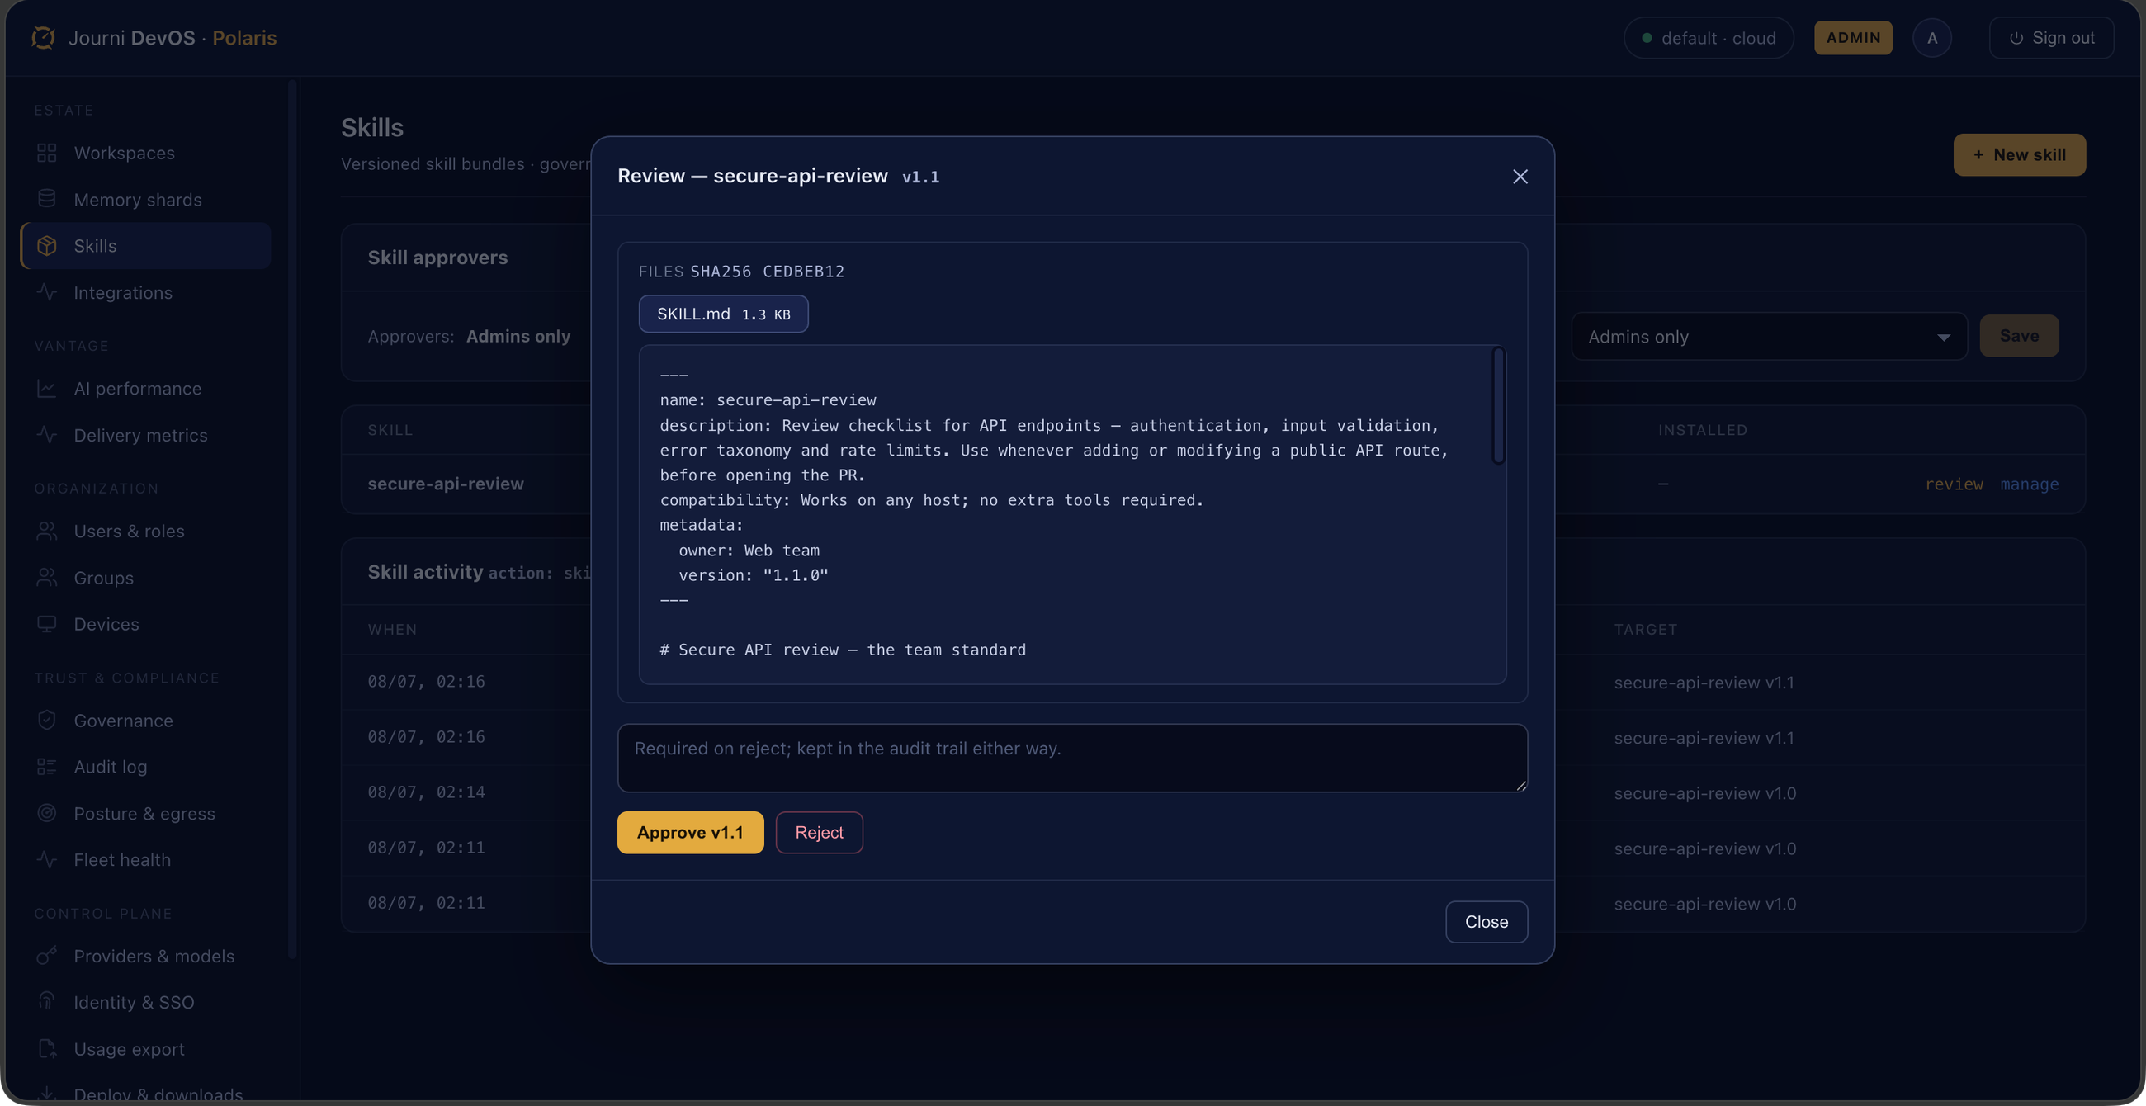Go to Workspaces in the sidebar
This screenshot has width=2146, height=1106.
[x=145, y=154]
